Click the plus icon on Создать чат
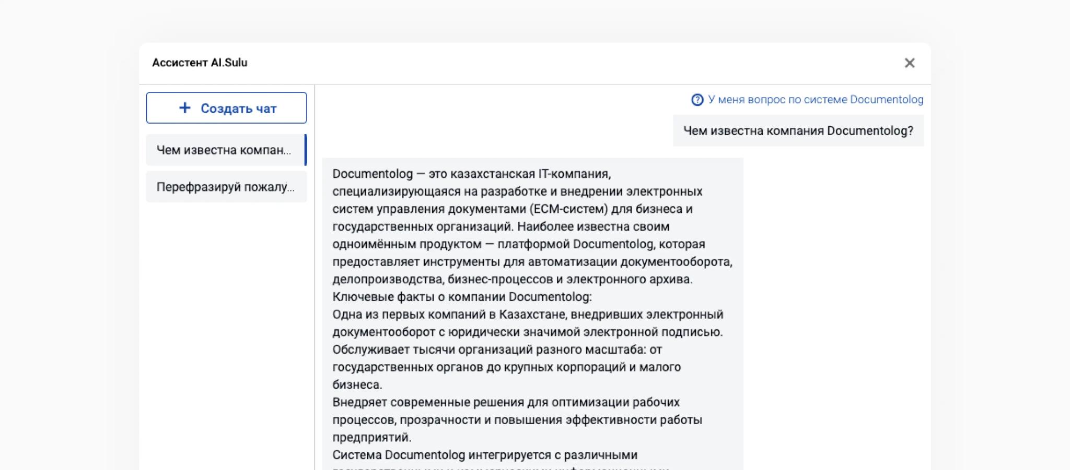 click(184, 108)
